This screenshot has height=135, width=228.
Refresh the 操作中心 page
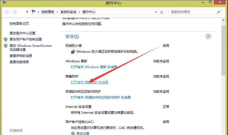(162, 12)
